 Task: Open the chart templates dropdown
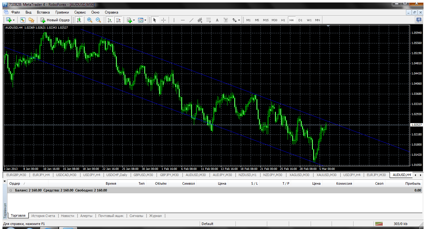coord(145,20)
